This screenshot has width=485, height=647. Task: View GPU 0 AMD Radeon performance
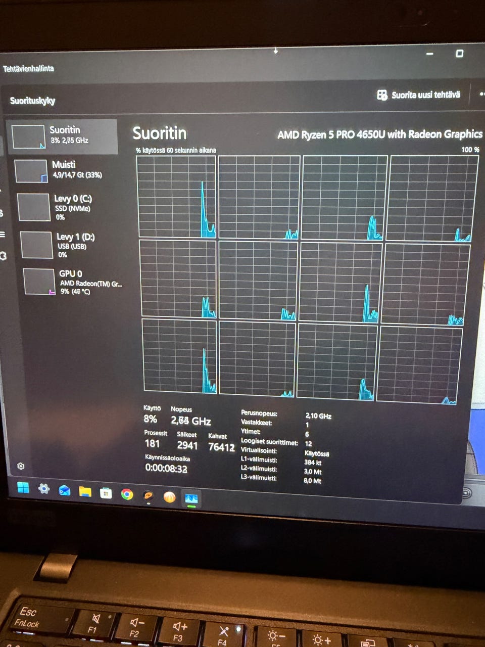(73, 282)
